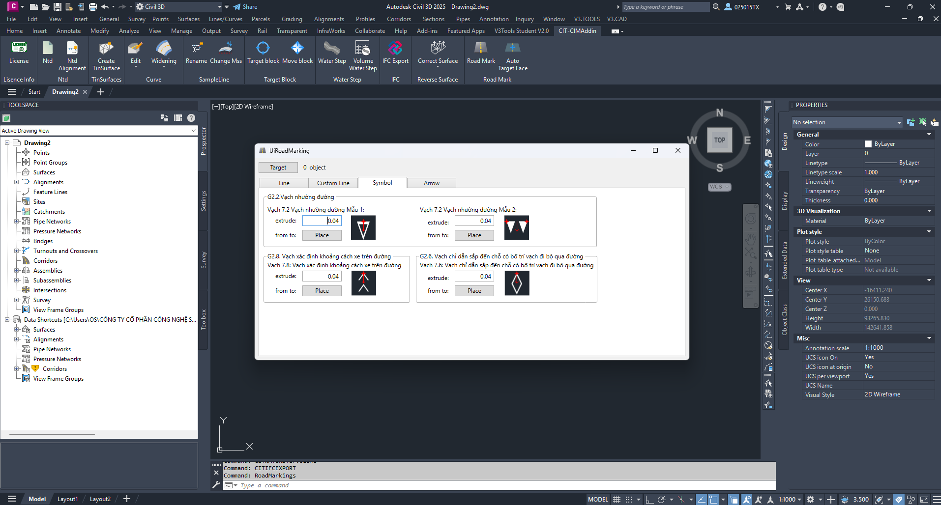Open the Active Drawing View dropdown
The height and width of the screenshot is (505, 941).
pos(99,131)
